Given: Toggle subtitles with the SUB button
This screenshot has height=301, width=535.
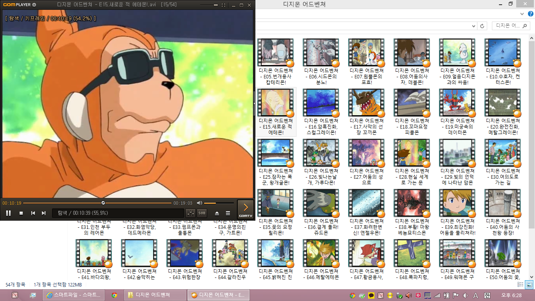Looking at the screenshot, I should (202, 213).
